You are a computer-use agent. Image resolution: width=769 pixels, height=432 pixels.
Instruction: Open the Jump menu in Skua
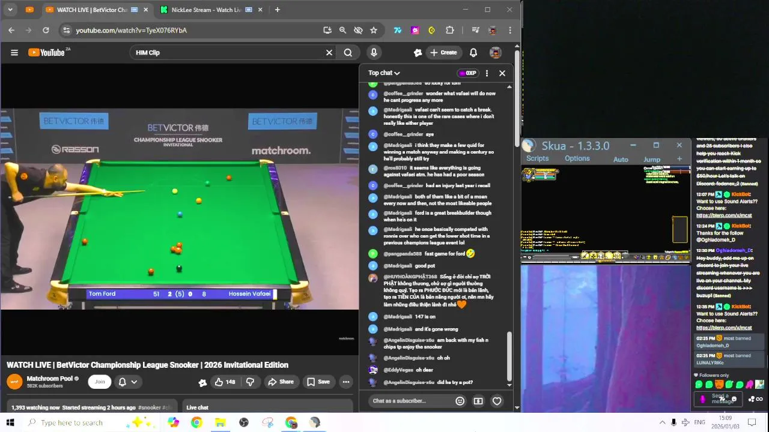coord(652,160)
